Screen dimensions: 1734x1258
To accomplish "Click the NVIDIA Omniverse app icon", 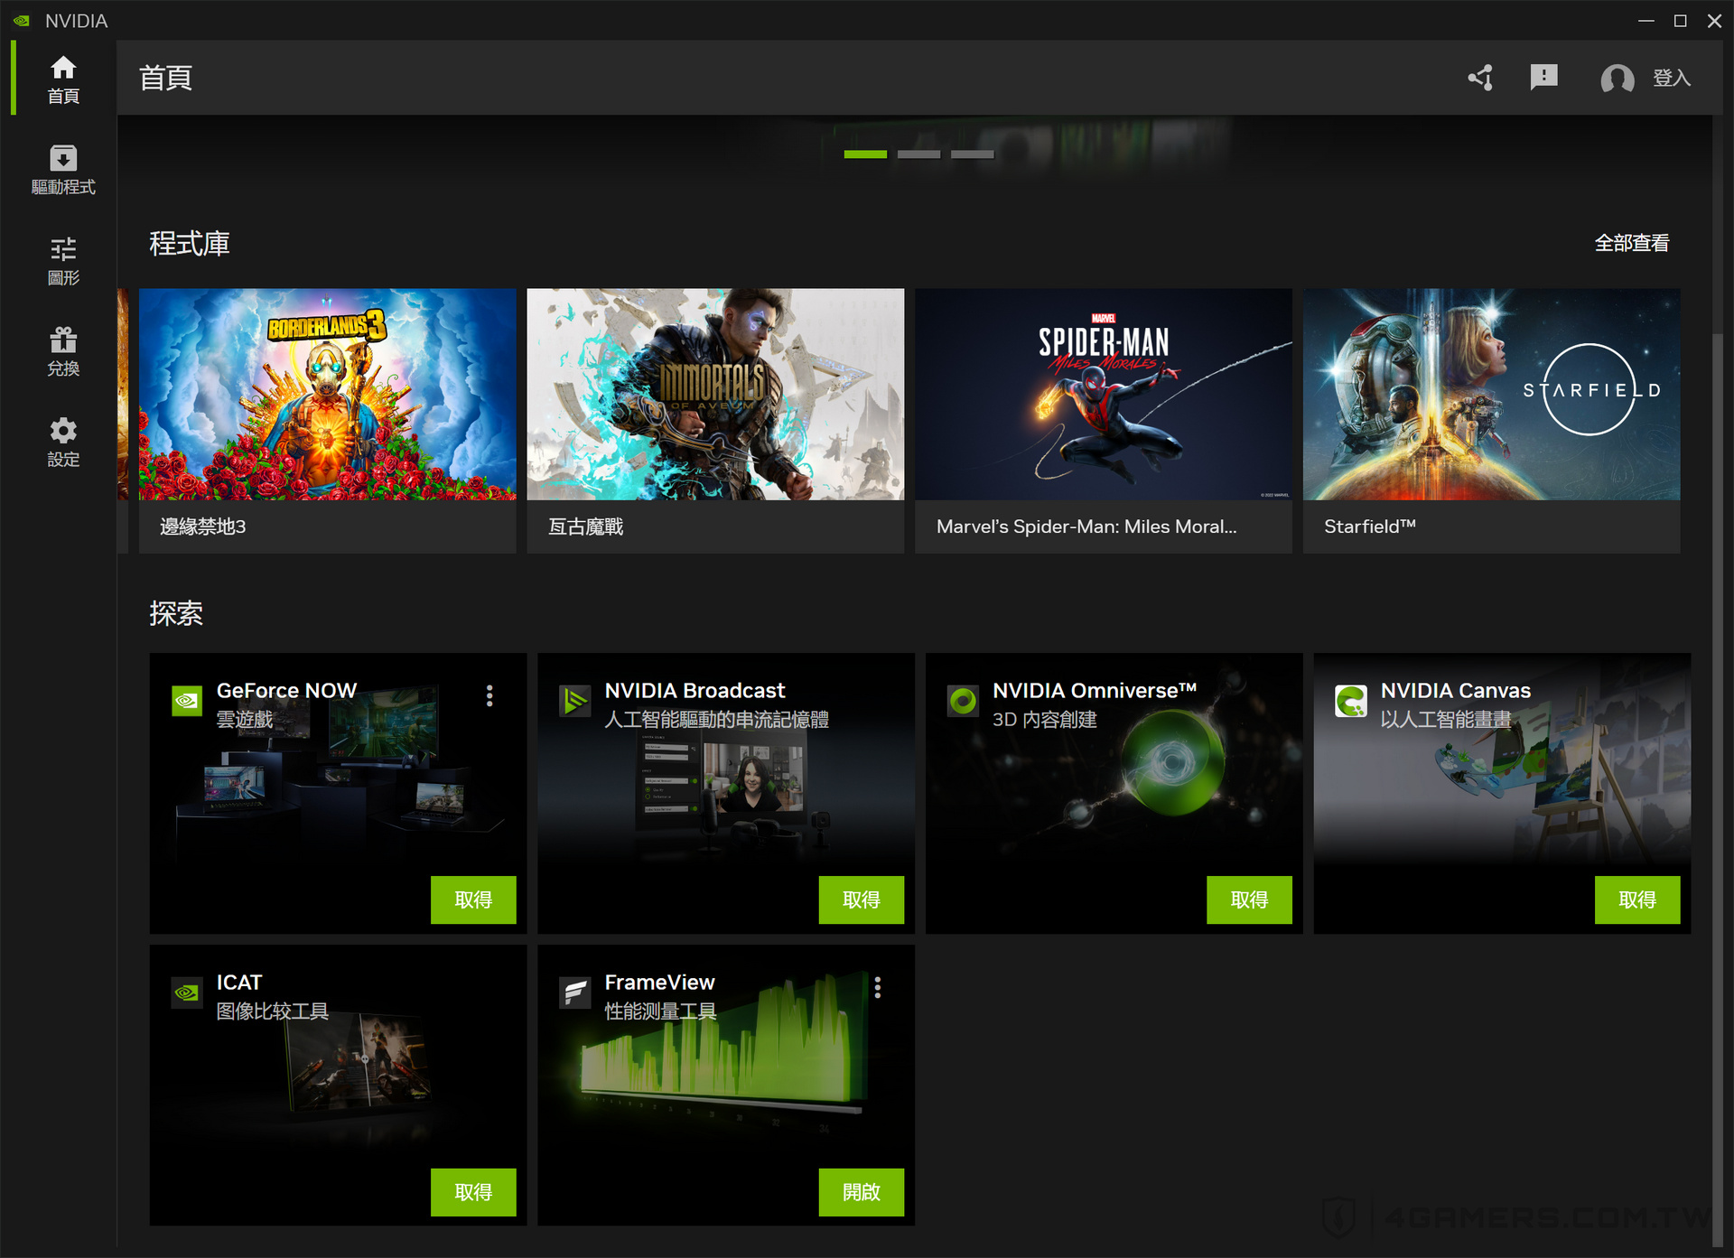I will [x=963, y=700].
